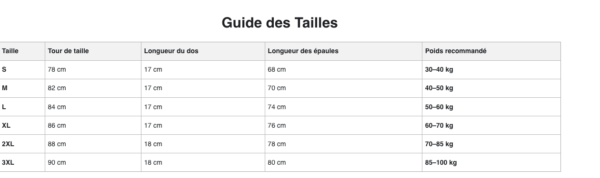Click the 2XL size row label
600x178 pixels.
coord(22,144)
